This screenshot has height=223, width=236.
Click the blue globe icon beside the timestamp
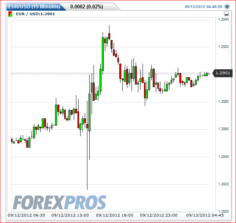point(227,6)
